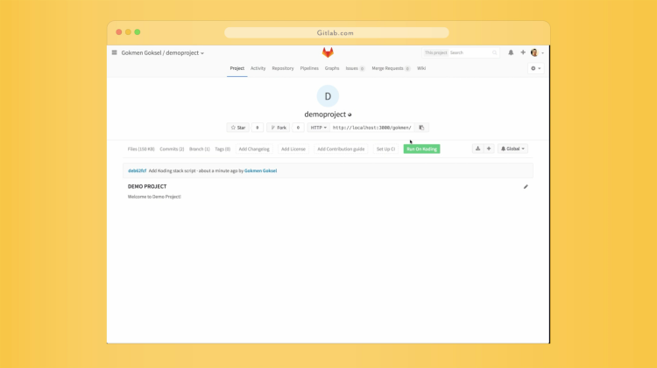The width and height of the screenshot is (657, 368).
Task: Switch to the Repository tab
Action: [283, 68]
